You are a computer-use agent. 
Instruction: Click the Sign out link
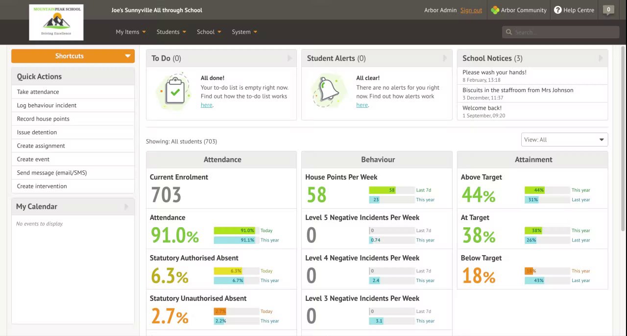(471, 10)
